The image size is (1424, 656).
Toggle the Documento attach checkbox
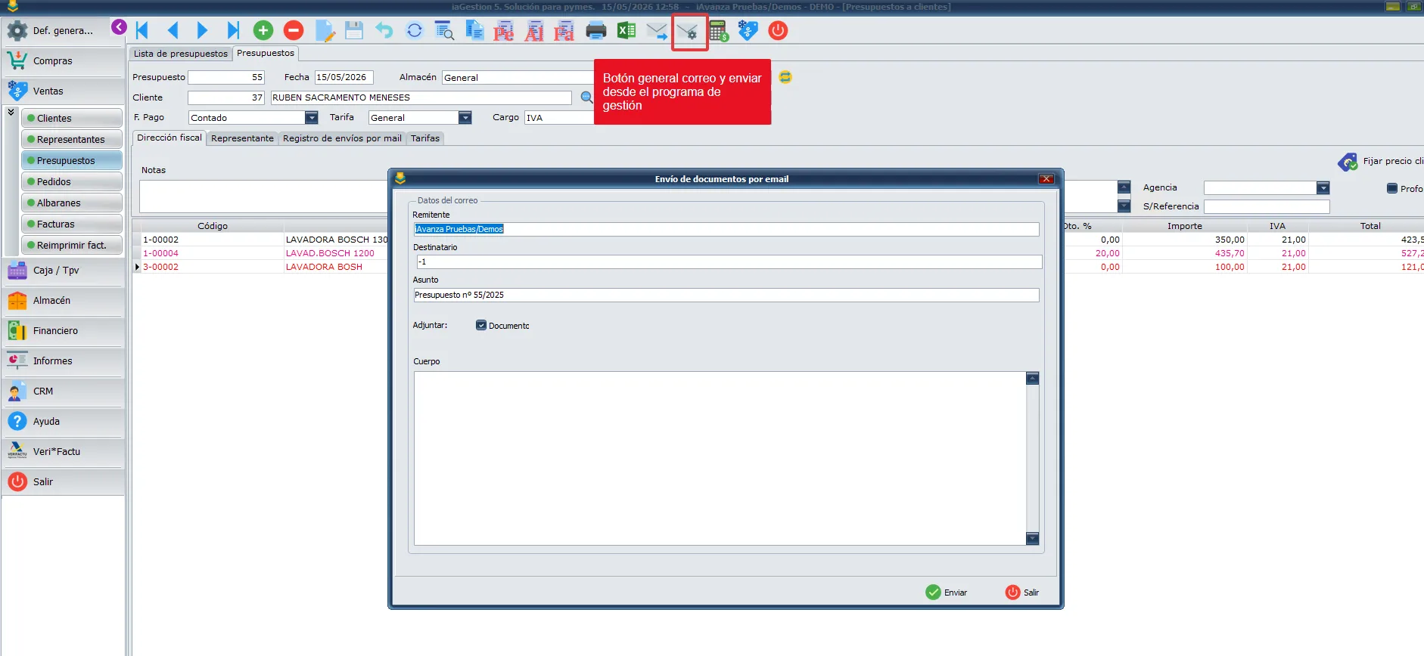pos(481,325)
